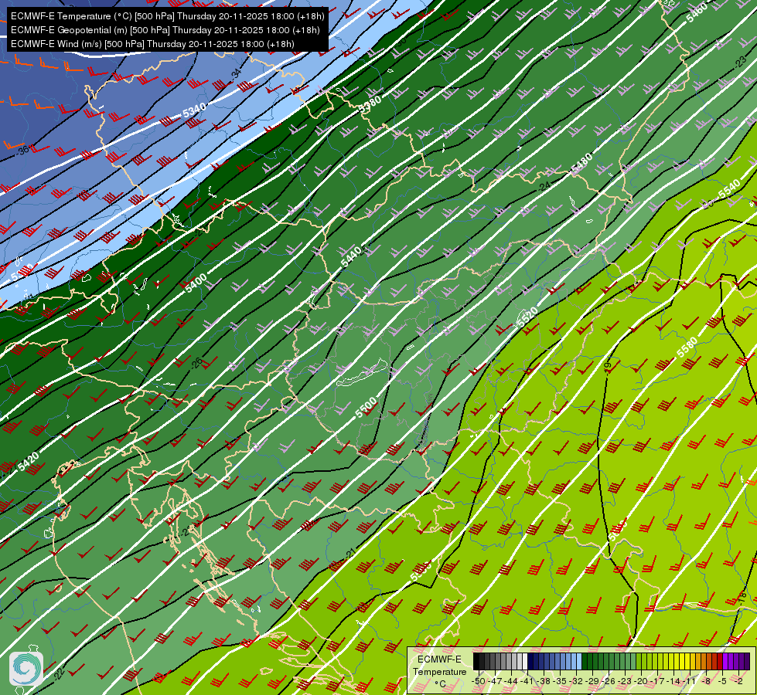Click the ECMWF-E Temperature °C legend title
This screenshot has width=757, height=695.
pos(439,672)
